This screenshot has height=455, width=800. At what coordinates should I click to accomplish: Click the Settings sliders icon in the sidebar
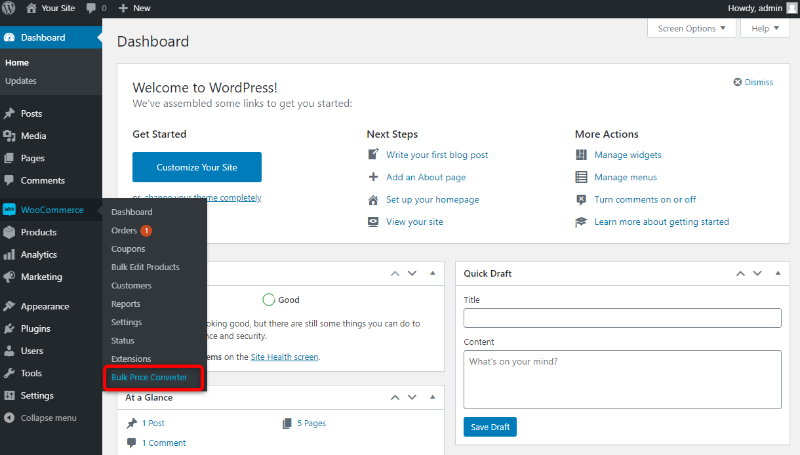(x=9, y=395)
